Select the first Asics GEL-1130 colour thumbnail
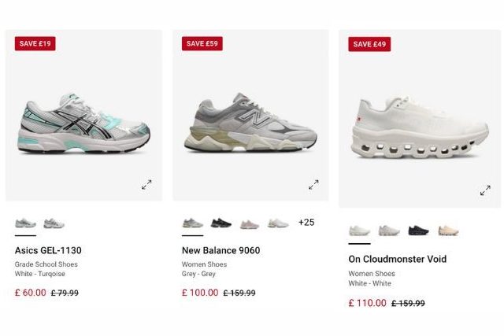 [x=25, y=223]
